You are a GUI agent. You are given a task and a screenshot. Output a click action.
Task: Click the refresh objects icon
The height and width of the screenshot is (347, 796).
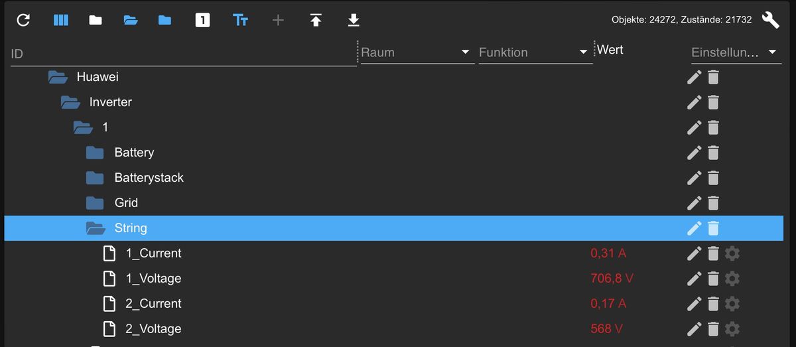(x=23, y=20)
